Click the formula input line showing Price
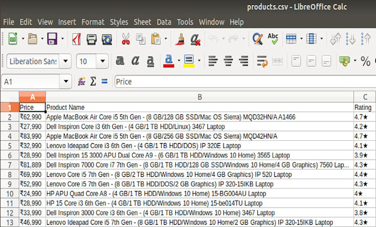 click(245, 82)
